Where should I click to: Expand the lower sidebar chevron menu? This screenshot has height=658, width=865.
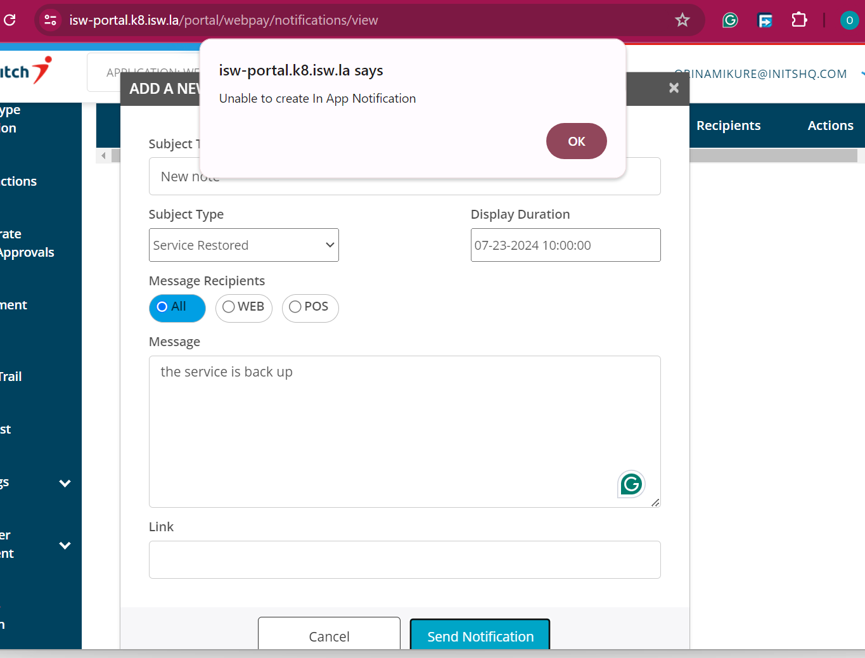pos(65,545)
